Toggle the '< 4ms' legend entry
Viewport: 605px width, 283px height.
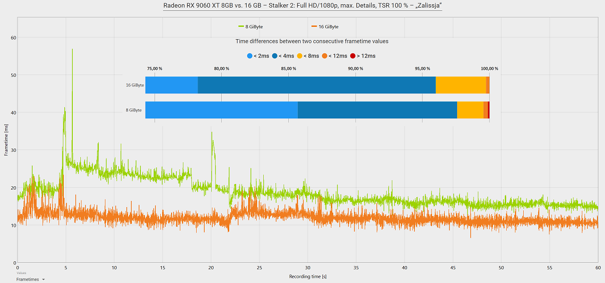(x=283, y=56)
